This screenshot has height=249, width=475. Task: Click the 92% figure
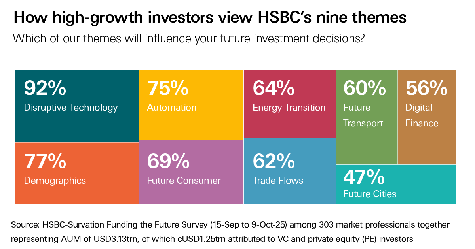(x=45, y=88)
